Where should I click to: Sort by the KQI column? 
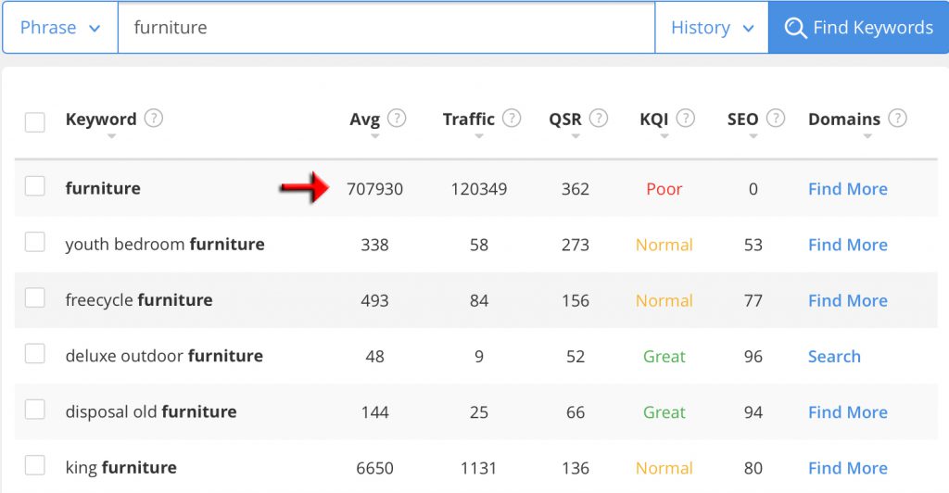[664, 137]
